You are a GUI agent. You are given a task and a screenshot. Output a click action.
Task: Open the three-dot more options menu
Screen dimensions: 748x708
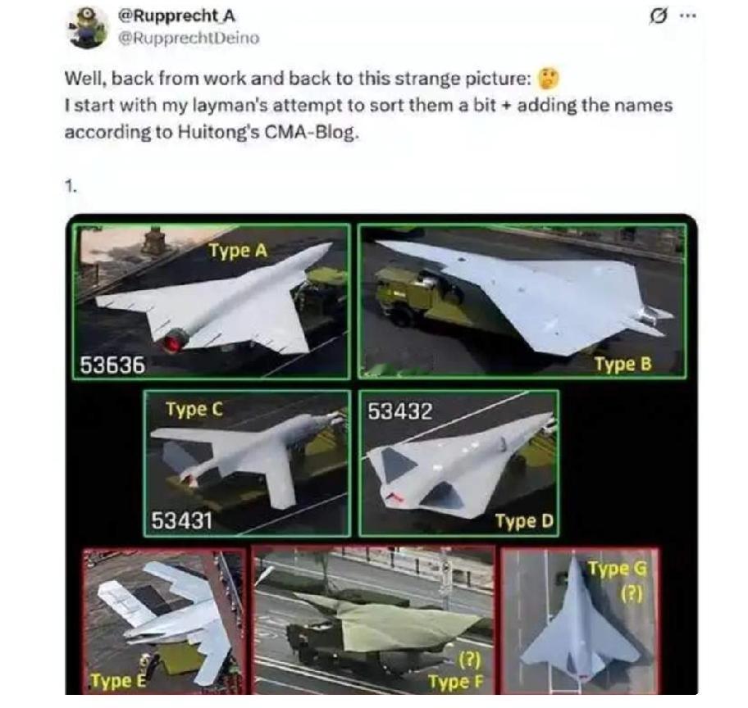(688, 16)
